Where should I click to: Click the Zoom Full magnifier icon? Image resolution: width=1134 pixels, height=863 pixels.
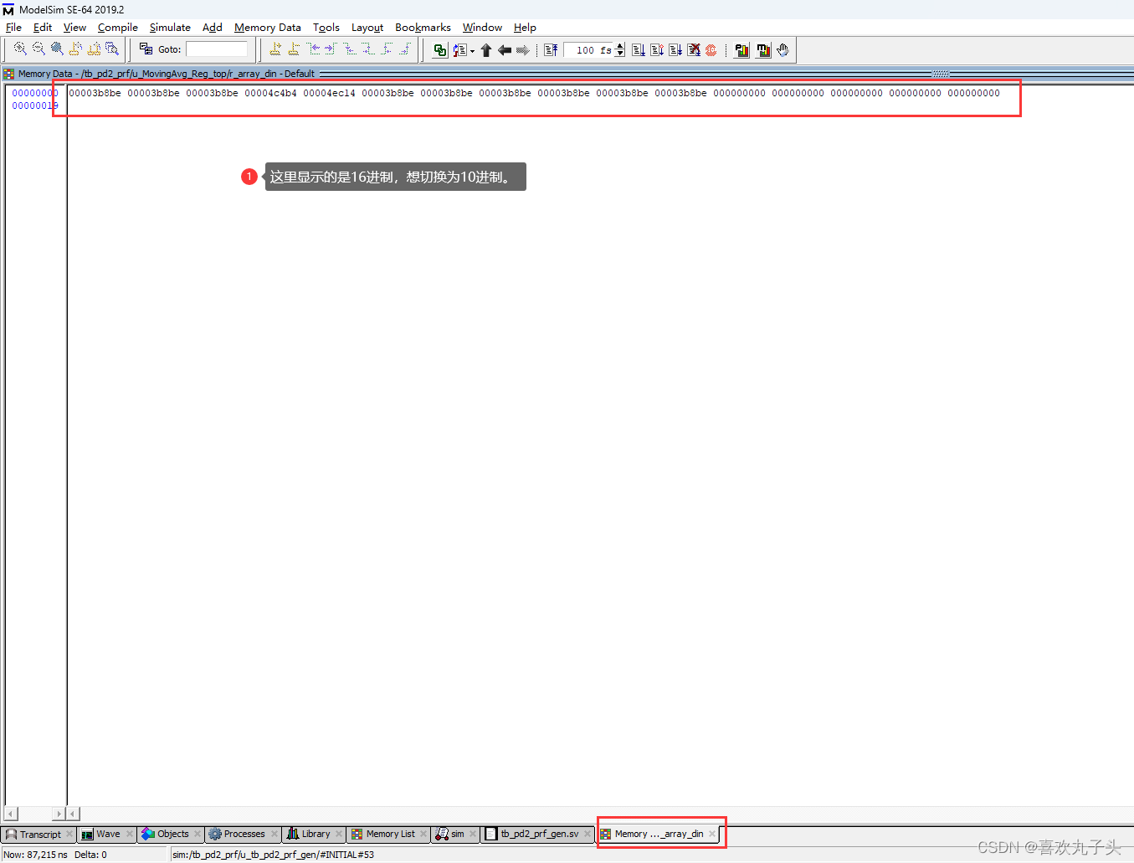coord(56,49)
